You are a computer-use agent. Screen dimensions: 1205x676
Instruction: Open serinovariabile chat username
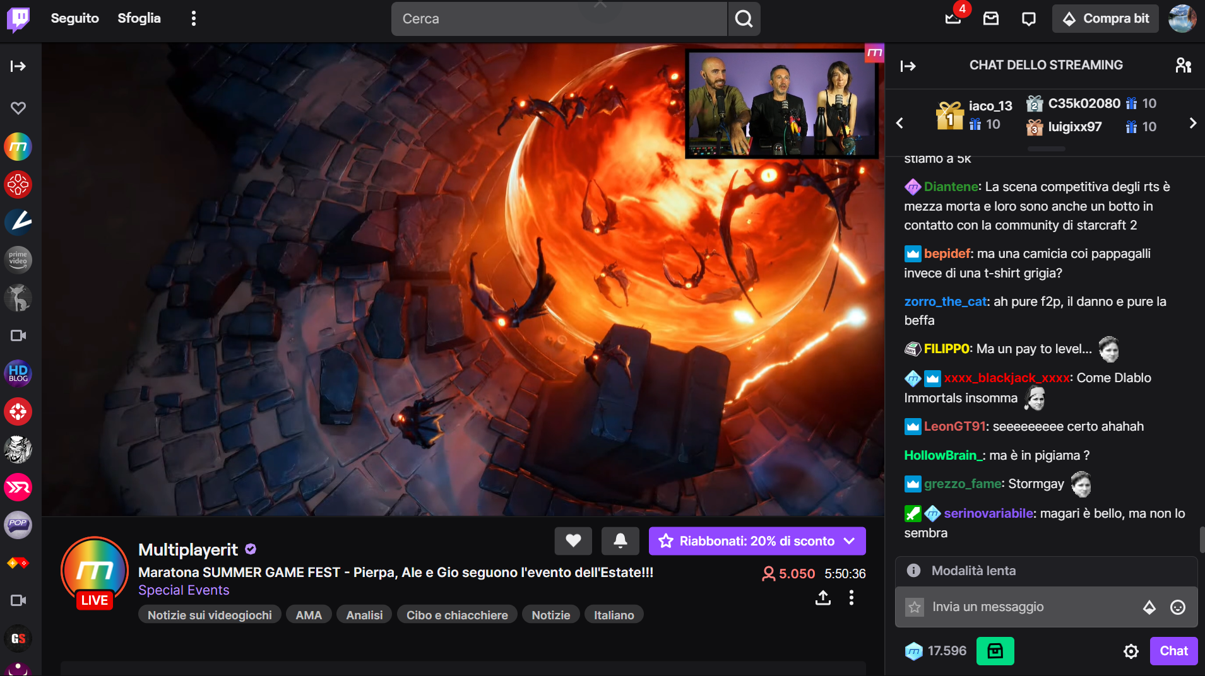pos(988,513)
